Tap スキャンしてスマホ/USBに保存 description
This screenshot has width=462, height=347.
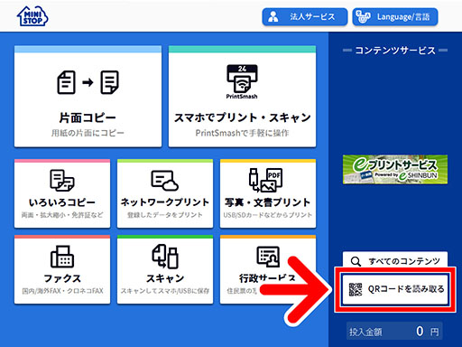tap(165, 291)
